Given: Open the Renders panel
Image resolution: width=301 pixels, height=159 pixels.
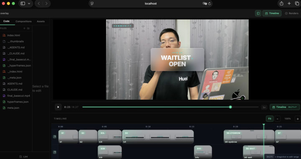Looking at the screenshot, I should click(x=291, y=13).
